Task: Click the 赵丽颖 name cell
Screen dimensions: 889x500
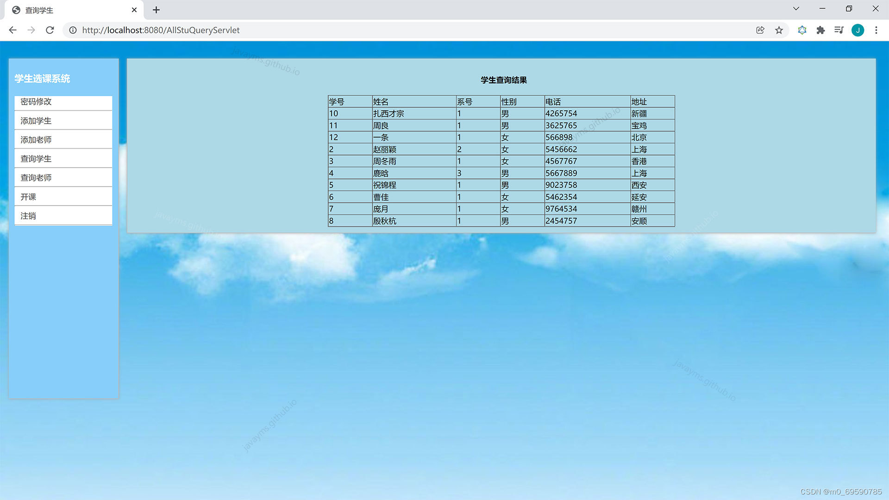Action: (x=385, y=150)
